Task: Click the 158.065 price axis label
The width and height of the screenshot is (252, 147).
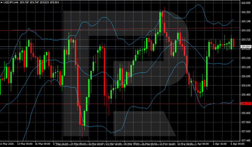Action: click(245, 113)
